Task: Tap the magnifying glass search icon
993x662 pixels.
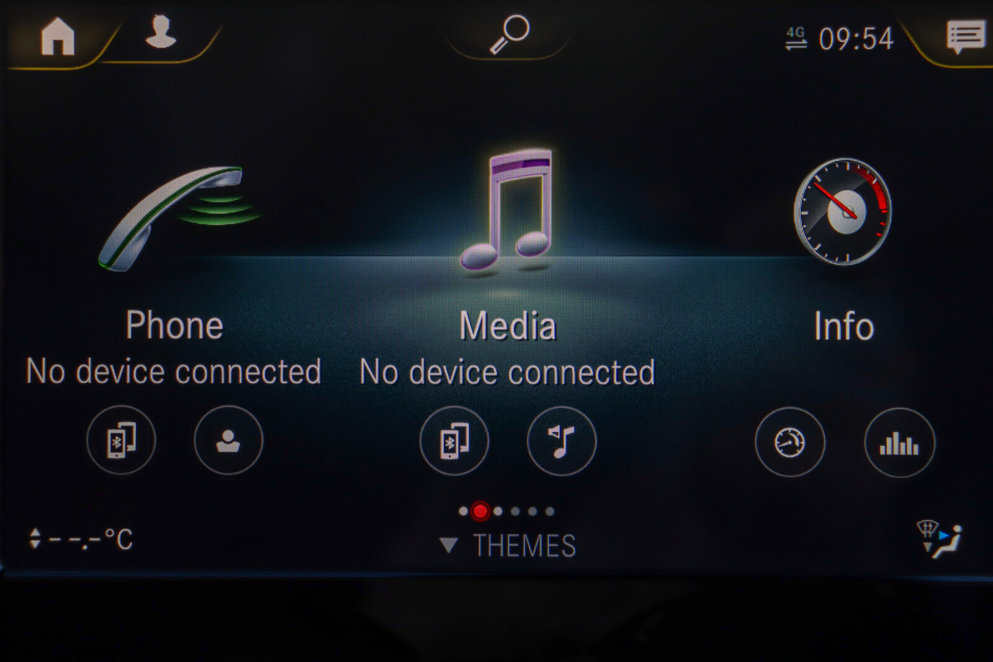Action: tap(510, 34)
